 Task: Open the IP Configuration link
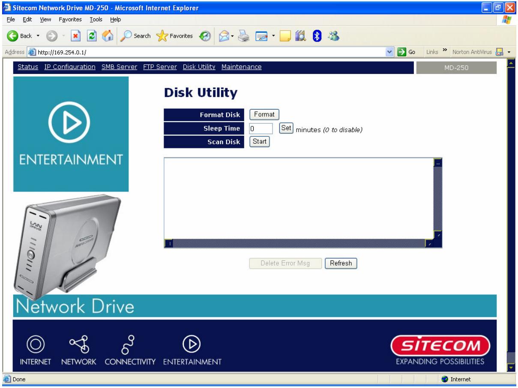coord(70,67)
